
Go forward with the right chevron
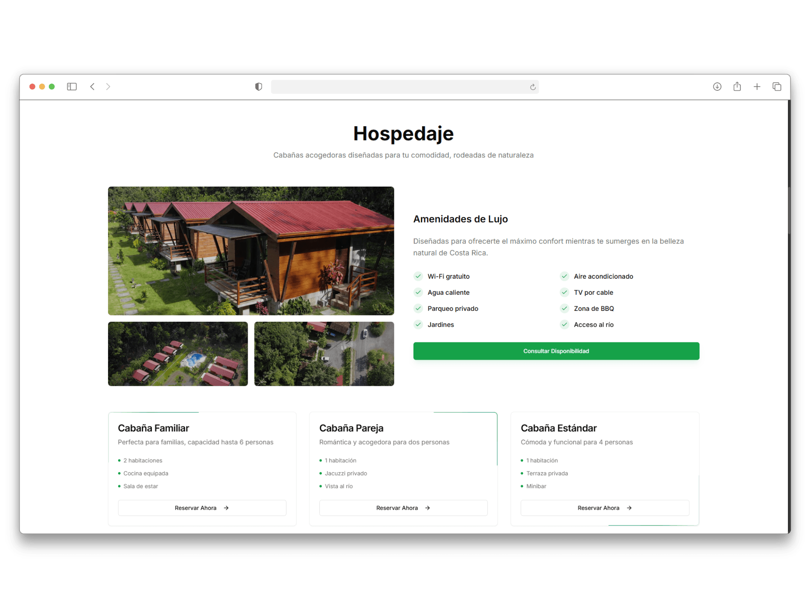(108, 87)
